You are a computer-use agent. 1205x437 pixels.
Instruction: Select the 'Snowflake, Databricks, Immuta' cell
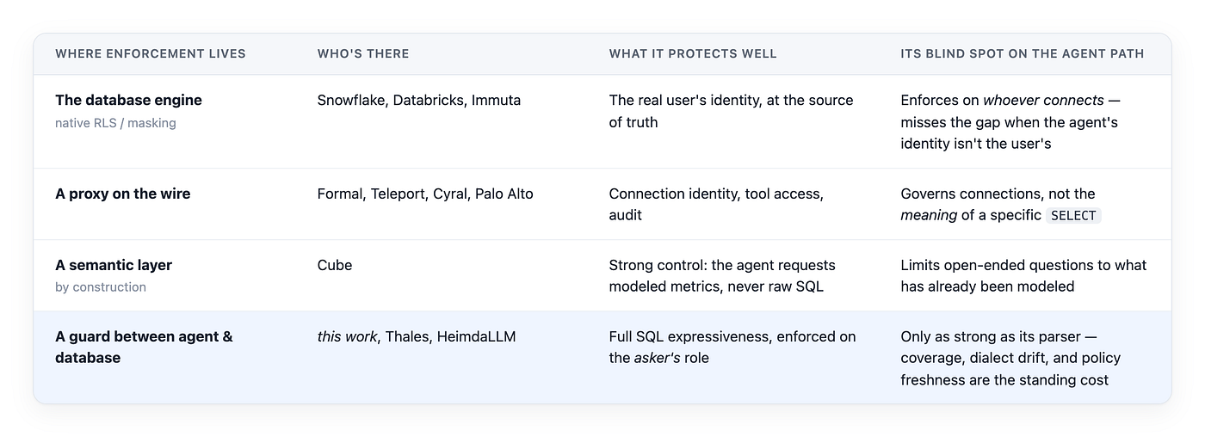(419, 100)
